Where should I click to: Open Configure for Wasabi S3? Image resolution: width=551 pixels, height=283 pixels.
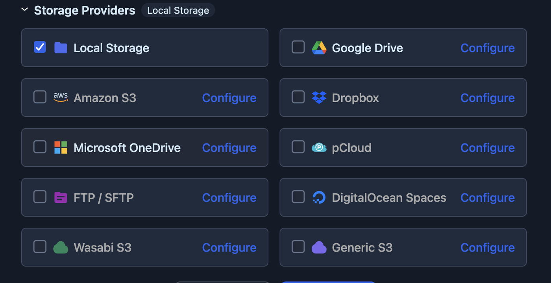coord(229,248)
